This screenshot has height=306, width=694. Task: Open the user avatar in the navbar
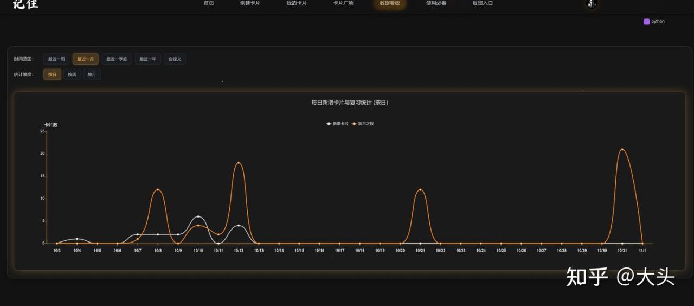[592, 4]
